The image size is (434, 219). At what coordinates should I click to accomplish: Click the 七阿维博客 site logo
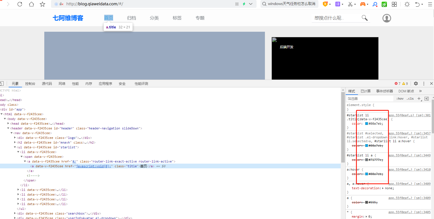coord(68,18)
